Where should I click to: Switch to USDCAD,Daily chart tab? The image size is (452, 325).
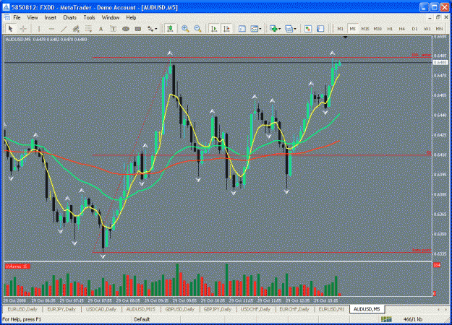(x=101, y=309)
